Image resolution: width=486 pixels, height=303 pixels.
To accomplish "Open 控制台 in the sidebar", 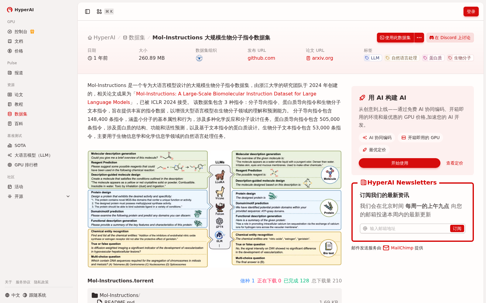I will click(21, 32).
